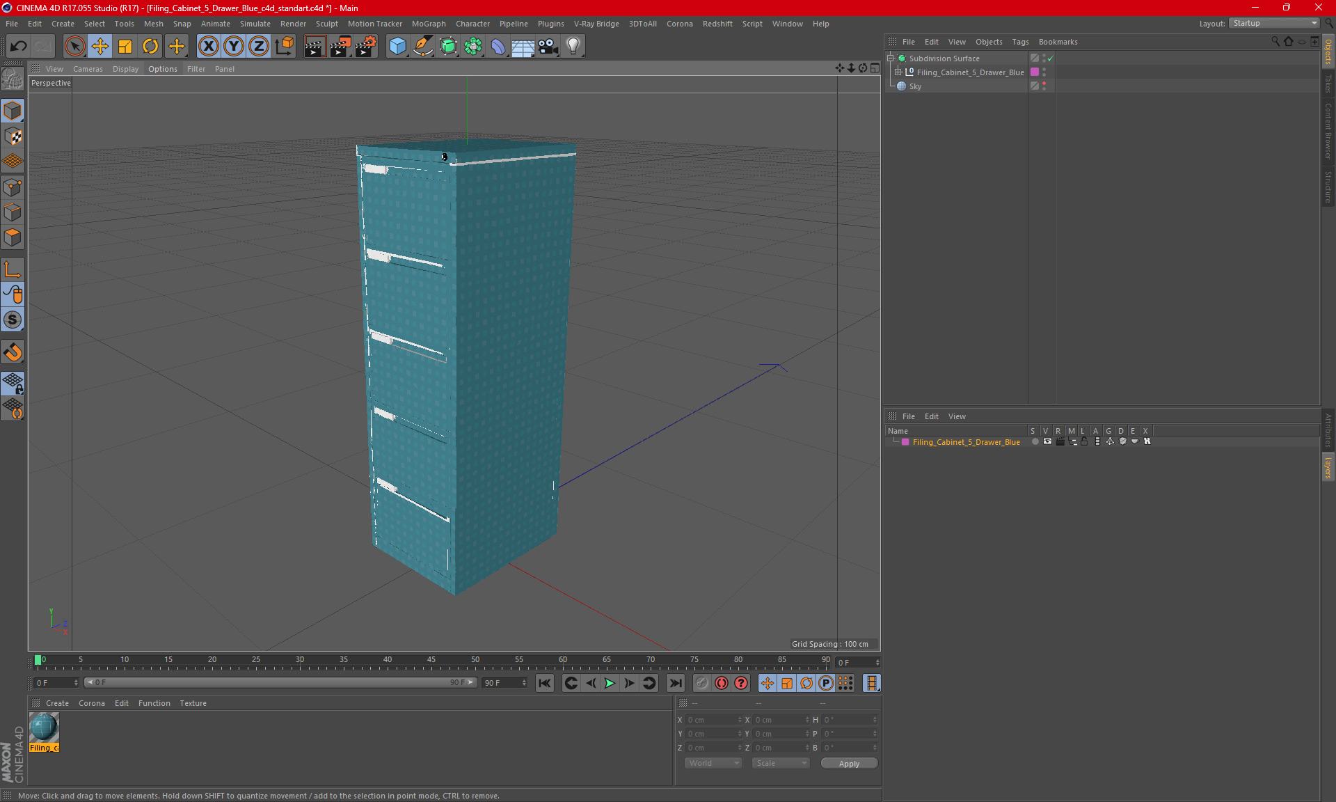The height and width of the screenshot is (802, 1336).
Task: Select the Live Selection tool
Action: click(x=74, y=46)
